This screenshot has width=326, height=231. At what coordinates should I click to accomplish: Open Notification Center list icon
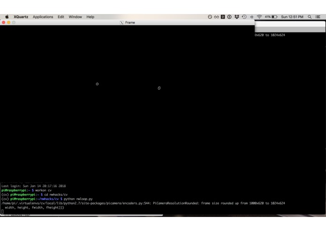(x=318, y=17)
